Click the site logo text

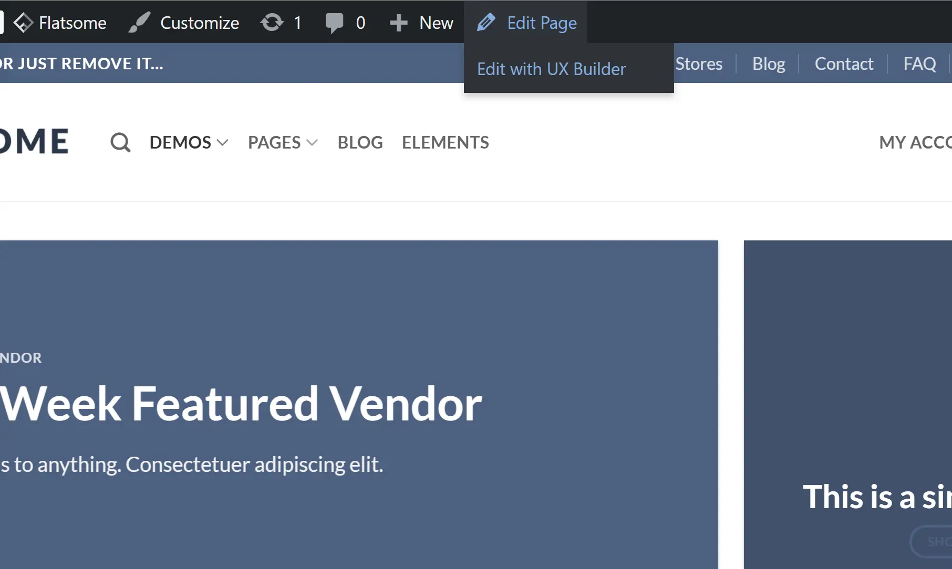click(34, 141)
